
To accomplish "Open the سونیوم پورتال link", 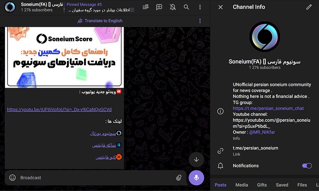I will [x=103, y=133].
